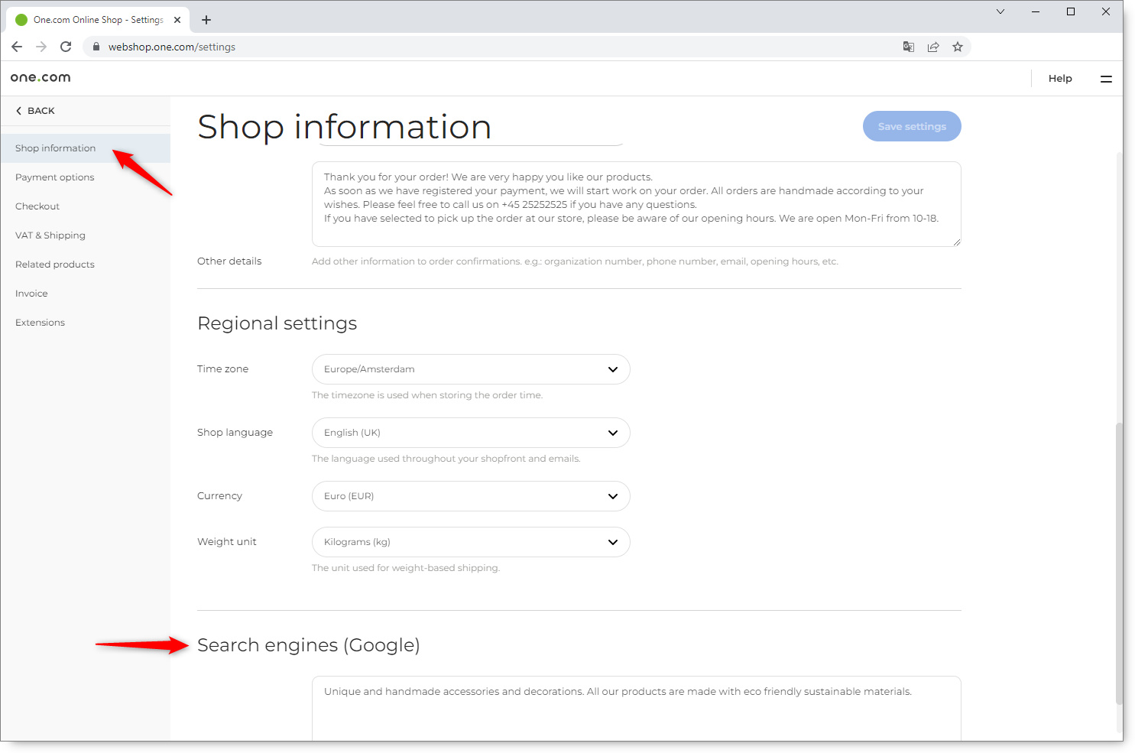Go back in browser history
The image size is (1135, 753).
point(17,47)
